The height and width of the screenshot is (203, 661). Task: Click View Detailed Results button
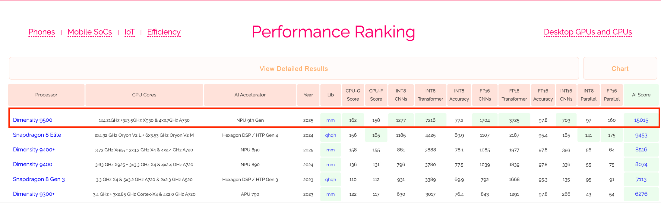click(x=294, y=68)
